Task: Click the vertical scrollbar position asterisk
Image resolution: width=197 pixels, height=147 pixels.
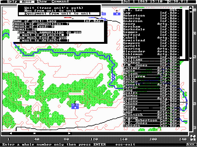Action: click(191, 12)
